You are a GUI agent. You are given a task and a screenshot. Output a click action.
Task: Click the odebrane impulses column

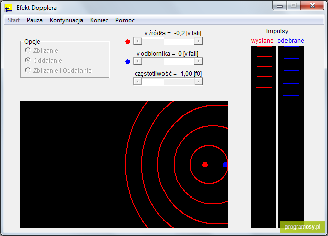291,137
